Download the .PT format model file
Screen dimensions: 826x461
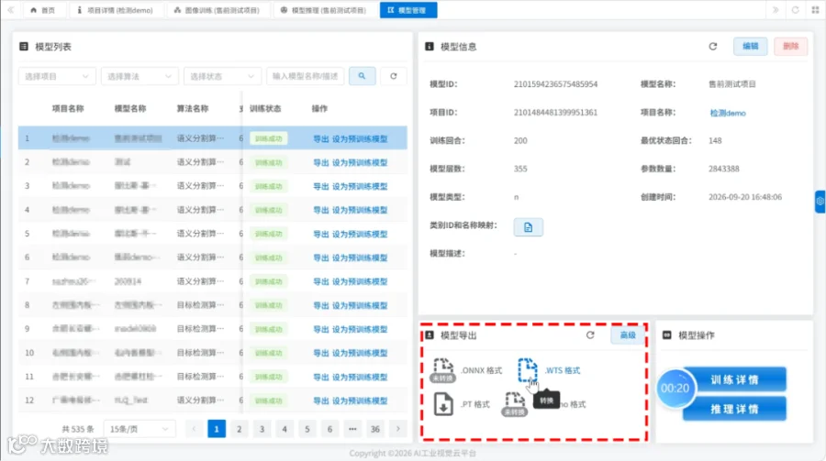click(x=443, y=404)
